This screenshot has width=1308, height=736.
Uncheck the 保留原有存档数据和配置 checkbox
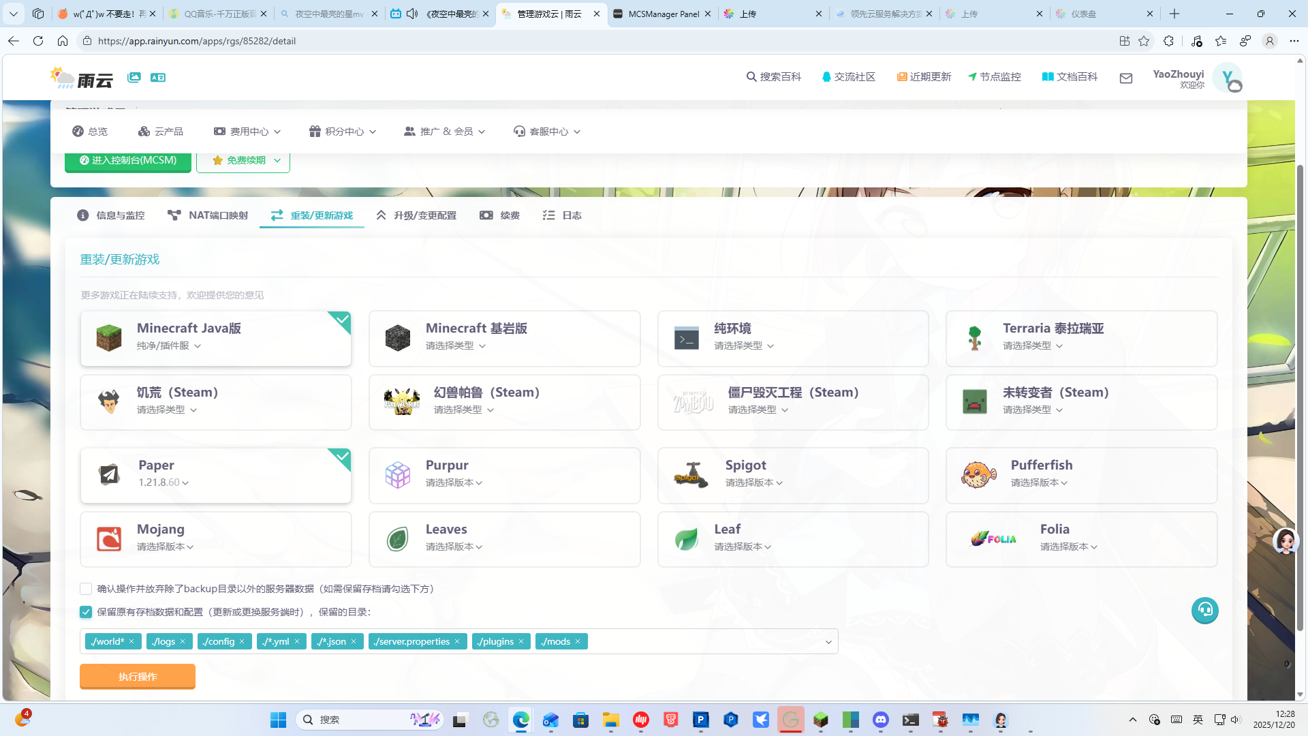(x=86, y=612)
